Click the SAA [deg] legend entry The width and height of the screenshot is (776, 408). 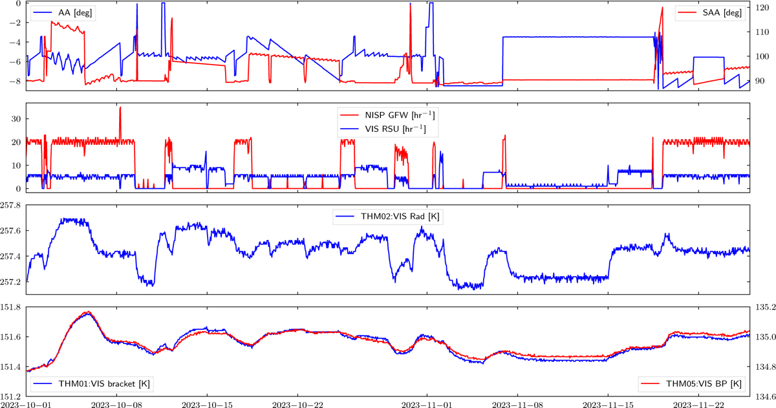(x=710, y=12)
